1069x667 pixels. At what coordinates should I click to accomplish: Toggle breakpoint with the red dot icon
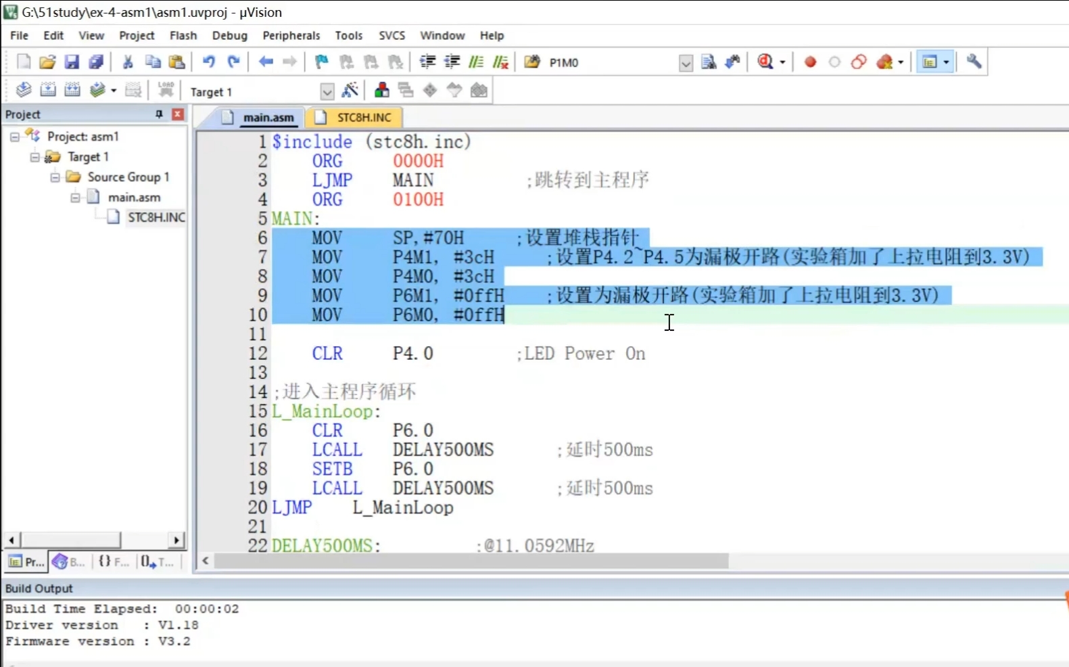(810, 62)
